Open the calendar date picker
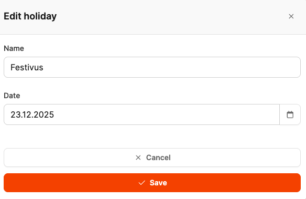 290,114
